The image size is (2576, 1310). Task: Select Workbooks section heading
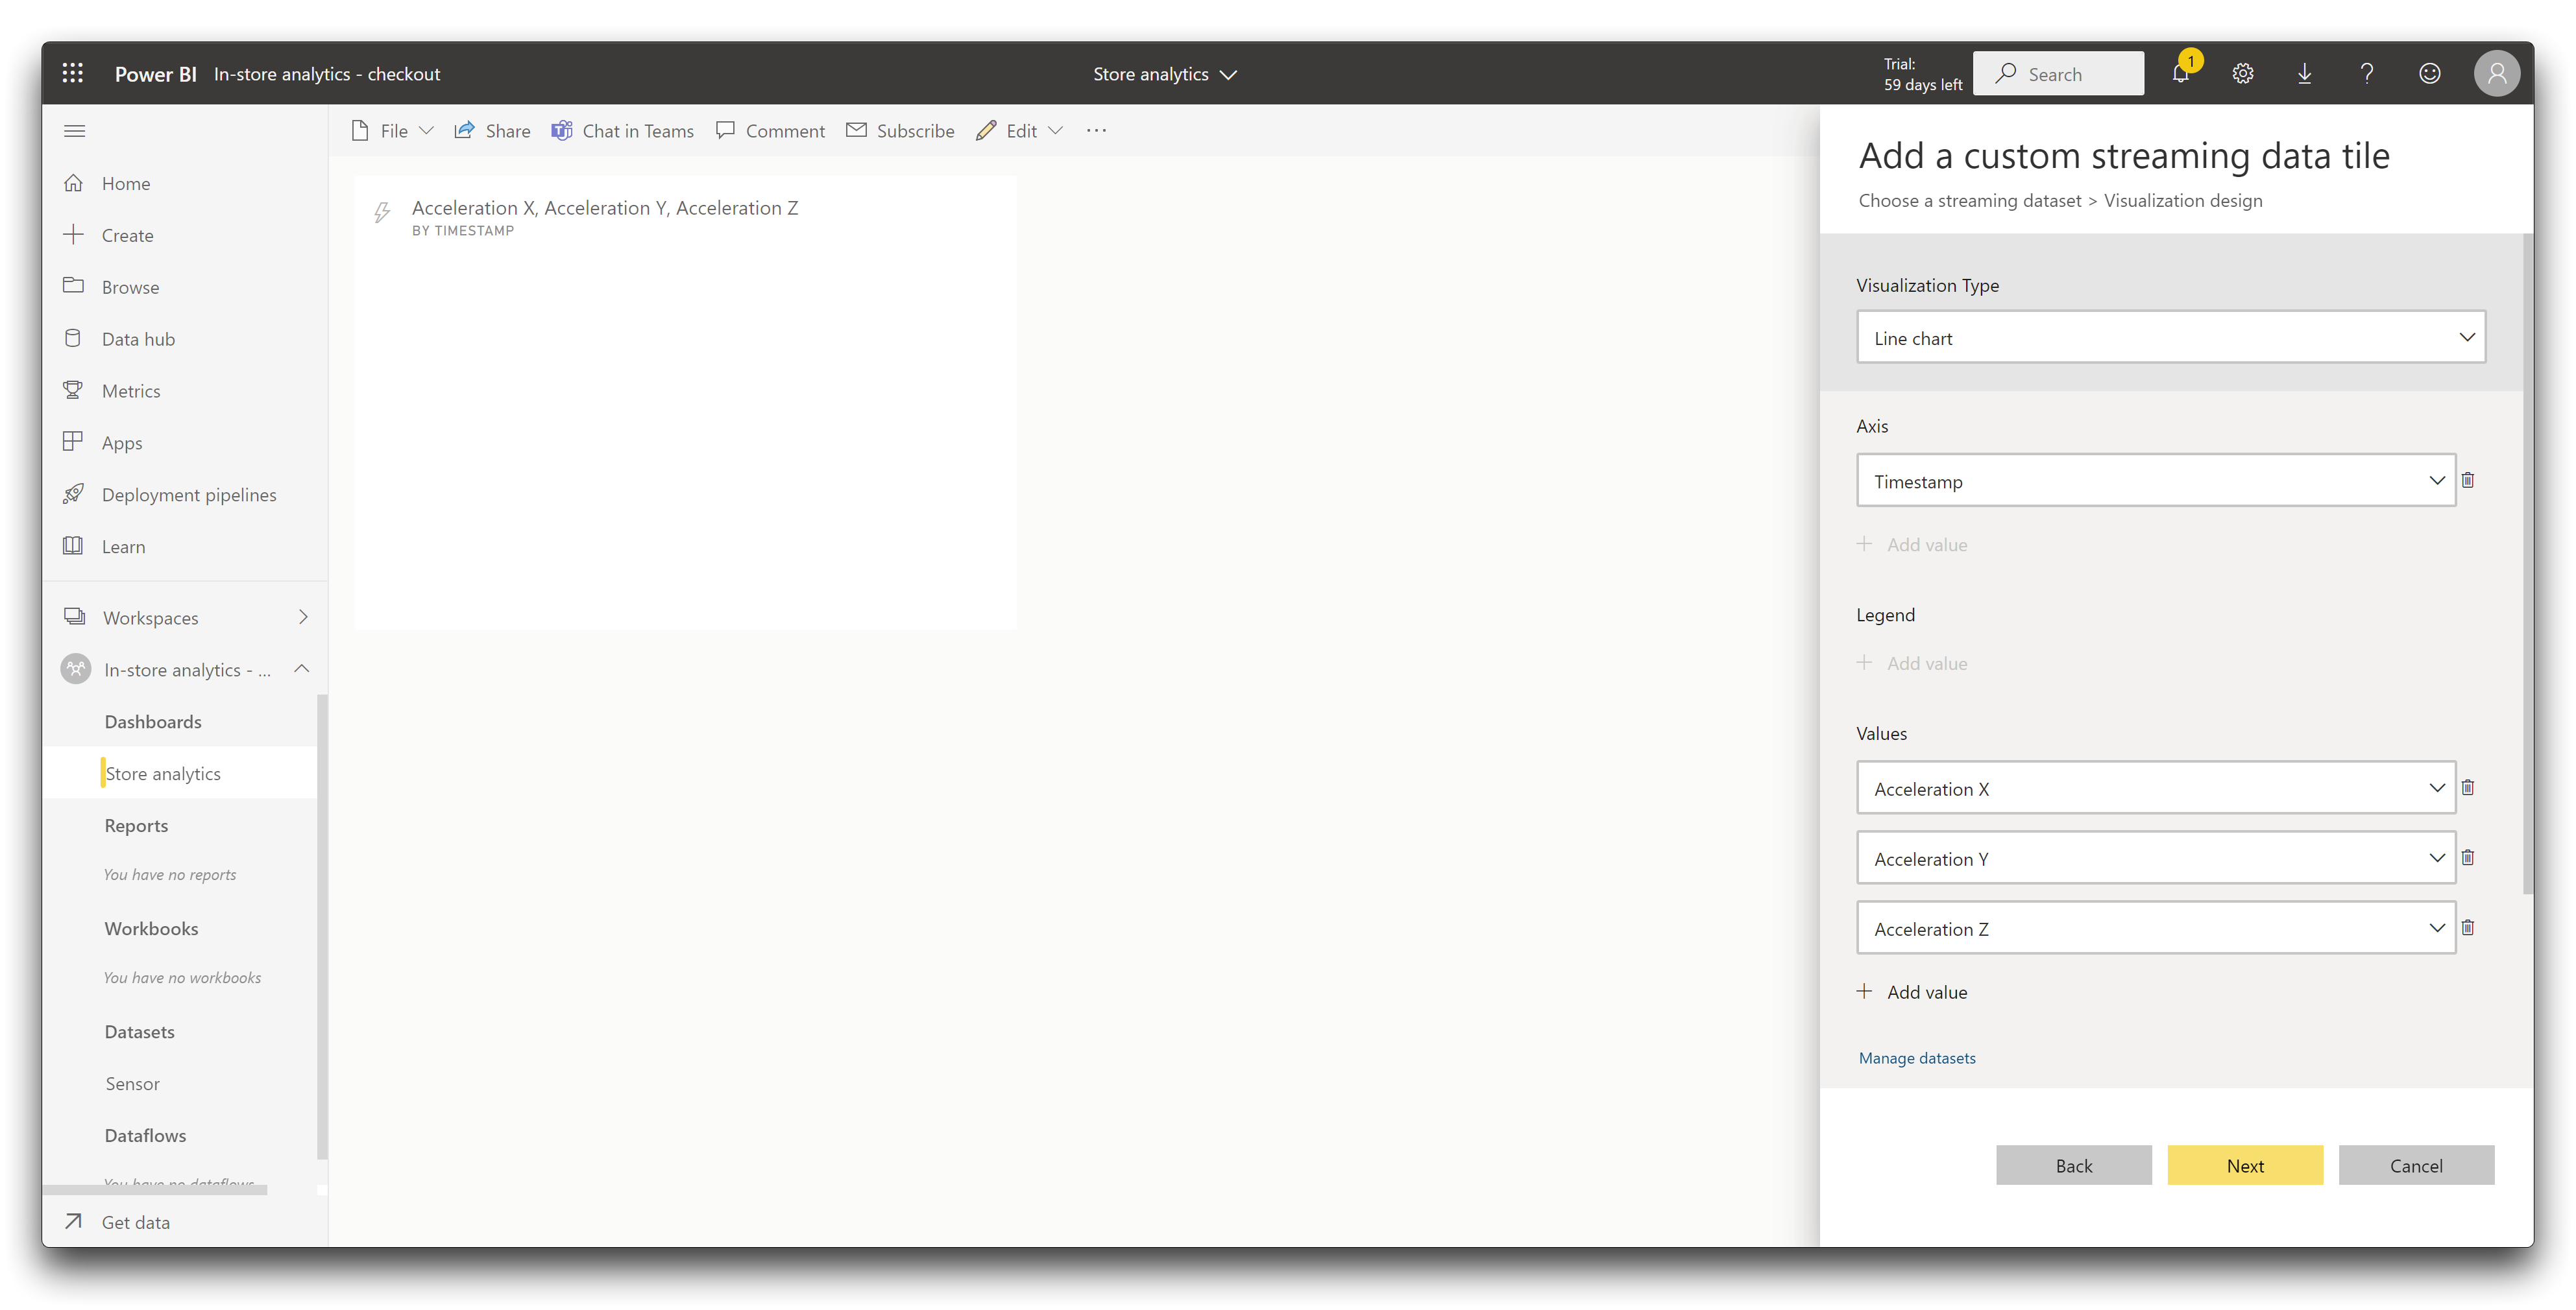[151, 928]
